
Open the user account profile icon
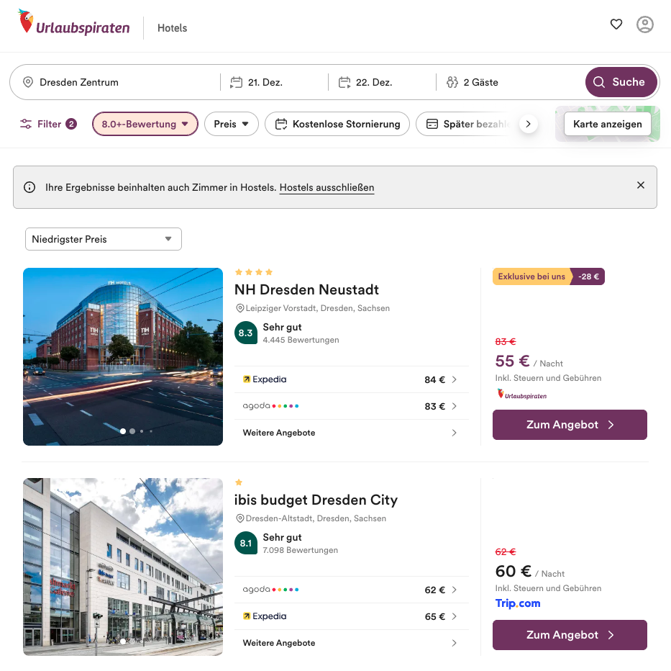click(x=645, y=24)
